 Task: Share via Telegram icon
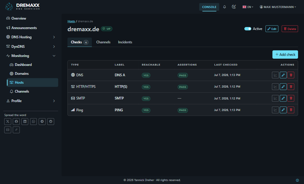click(42, 122)
